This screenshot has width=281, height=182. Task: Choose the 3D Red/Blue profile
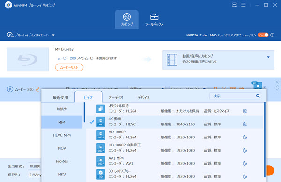175,174
